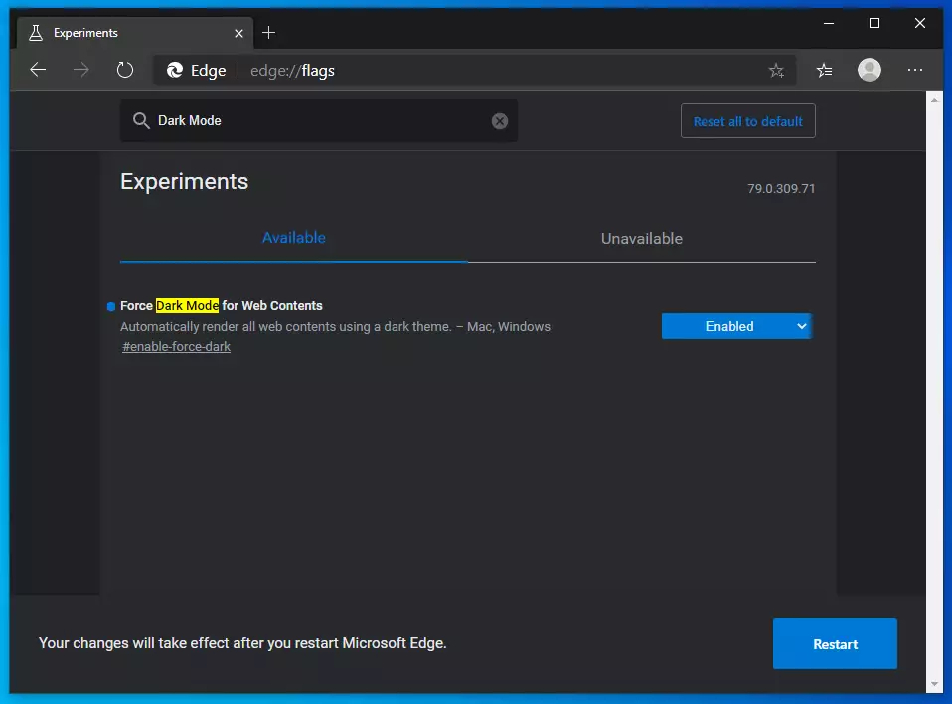Reload the page with the refresh icon
The height and width of the screenshot is (704, 952).
[125, 70]
